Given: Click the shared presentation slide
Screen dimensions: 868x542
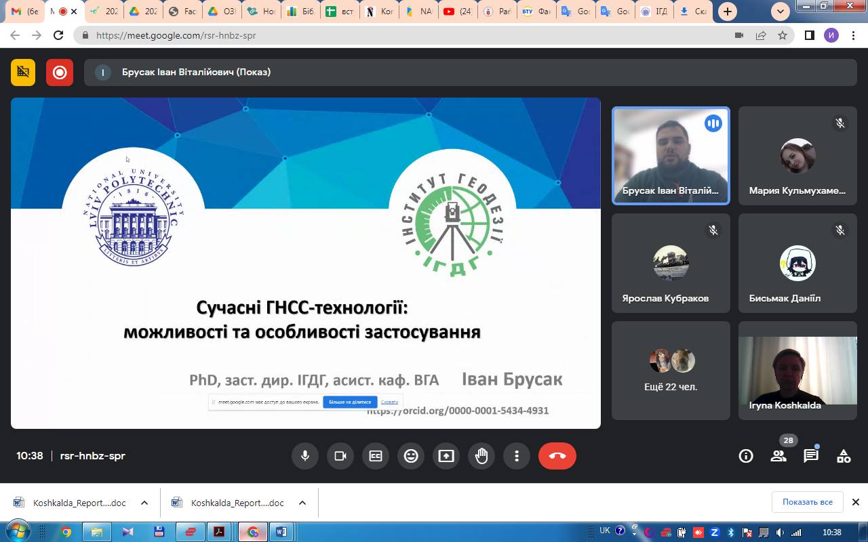Looking at the screenshot, I should 306,263.
